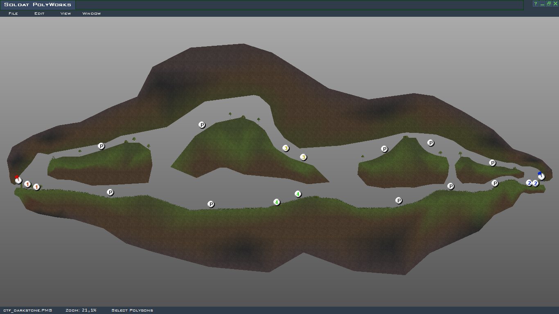Image resolution: width=559 pixels, height=314 pixels.
Task: Click the restore window button
Action: click(x=549, y=4)
